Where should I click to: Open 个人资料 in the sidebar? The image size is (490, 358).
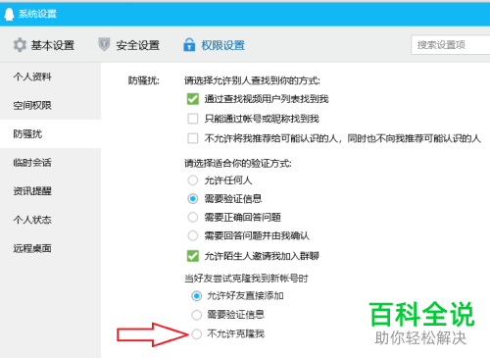(x=51, y=77)
